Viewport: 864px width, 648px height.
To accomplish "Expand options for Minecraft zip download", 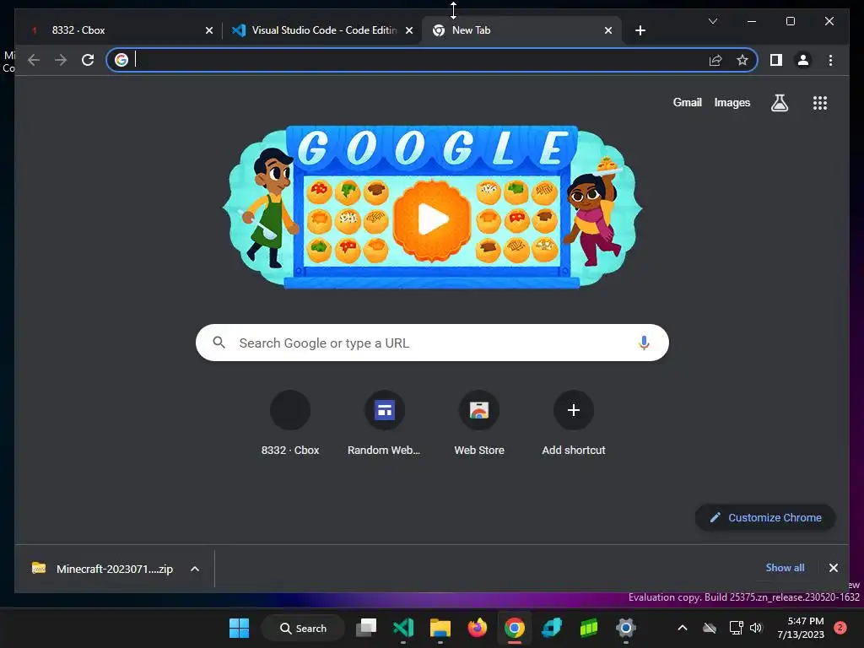I will coord(195,569).
